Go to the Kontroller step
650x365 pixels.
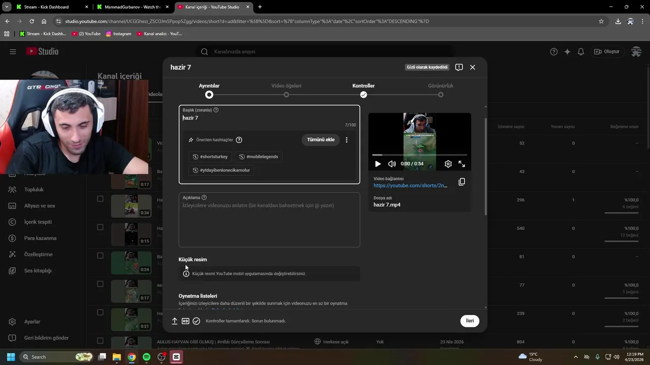(364, 90)
